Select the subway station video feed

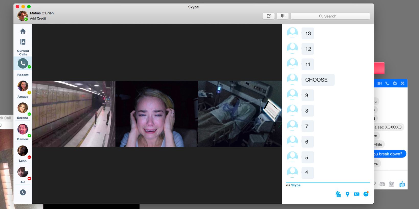pyautogui.click(x=74, y=114)
